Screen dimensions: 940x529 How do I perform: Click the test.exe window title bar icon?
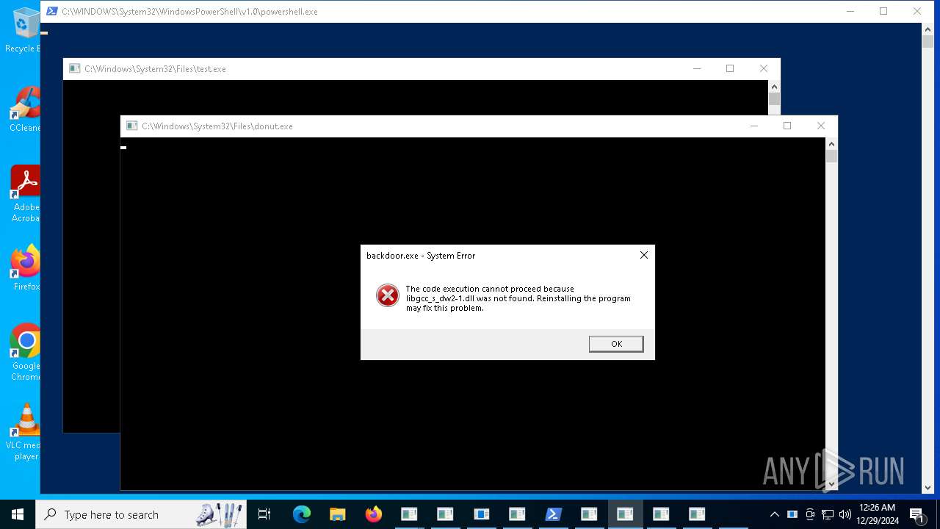coord(74,68)
